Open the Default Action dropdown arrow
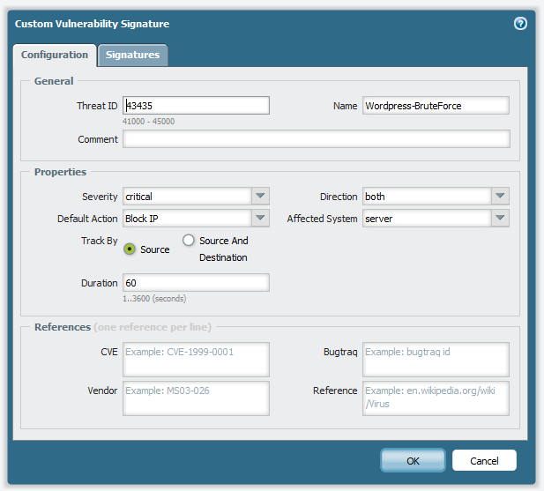This screenshot has width=544, height=491. (260, 219)
